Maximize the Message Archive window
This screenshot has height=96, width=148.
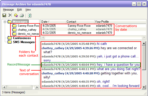139,4
